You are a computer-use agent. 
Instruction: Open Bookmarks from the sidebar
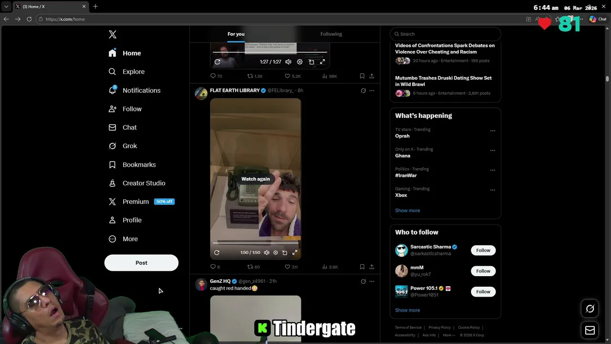(x=132, y=165)
